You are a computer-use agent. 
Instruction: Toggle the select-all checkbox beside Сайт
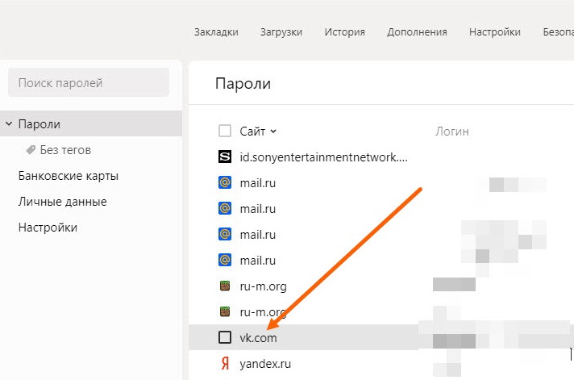225,131
